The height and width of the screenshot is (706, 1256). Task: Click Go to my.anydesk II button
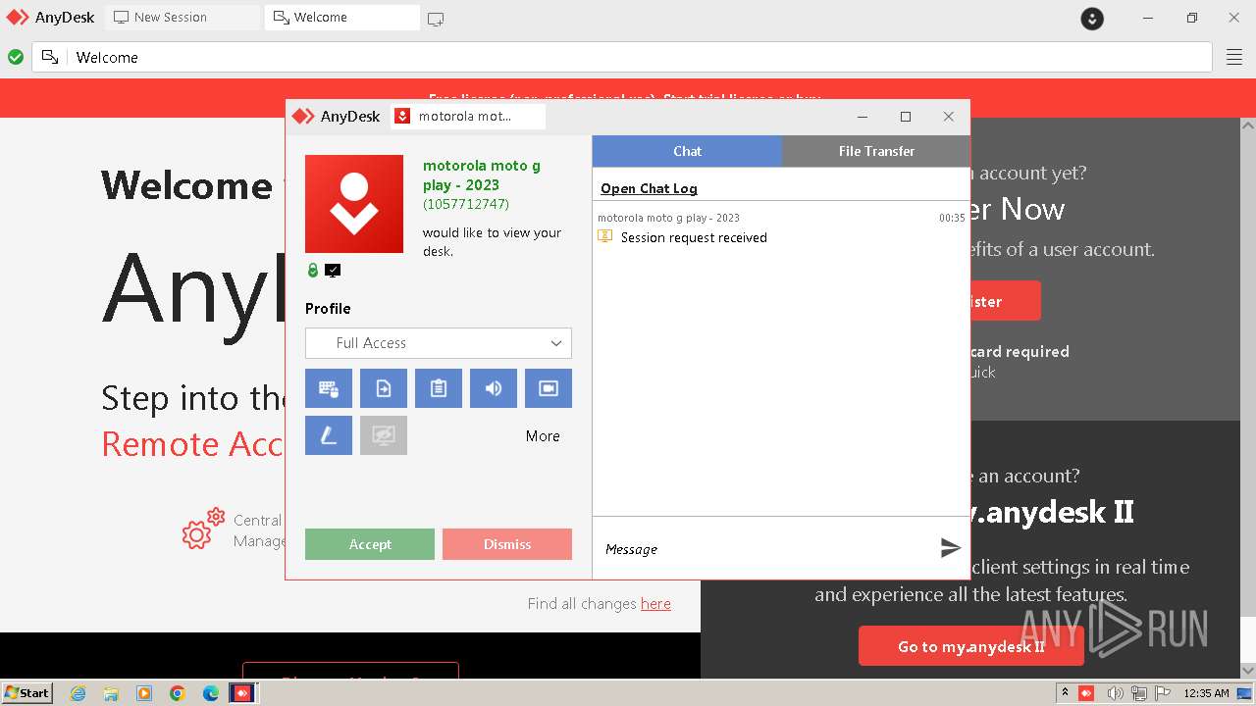(971, 646)
